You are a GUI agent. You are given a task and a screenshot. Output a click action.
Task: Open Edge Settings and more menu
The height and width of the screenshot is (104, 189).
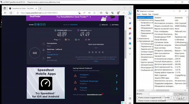tap(124, 13)
